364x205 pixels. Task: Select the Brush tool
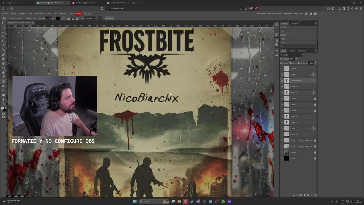(3, 54)
